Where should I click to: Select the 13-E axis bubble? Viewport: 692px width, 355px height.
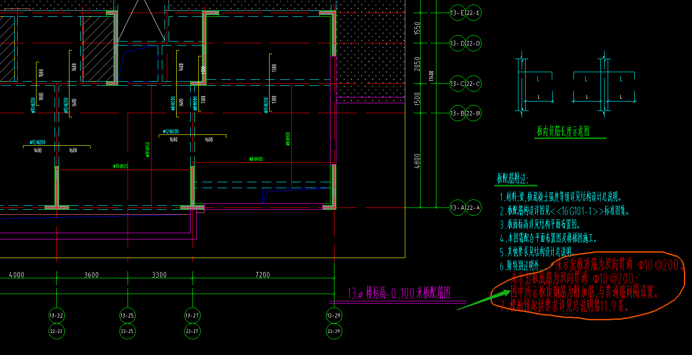(x=458, y=13)
